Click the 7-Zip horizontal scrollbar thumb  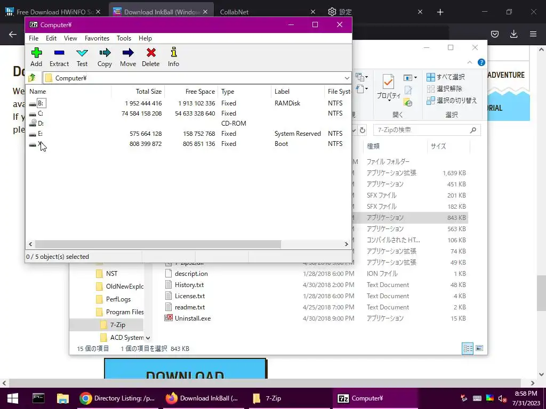158,244
